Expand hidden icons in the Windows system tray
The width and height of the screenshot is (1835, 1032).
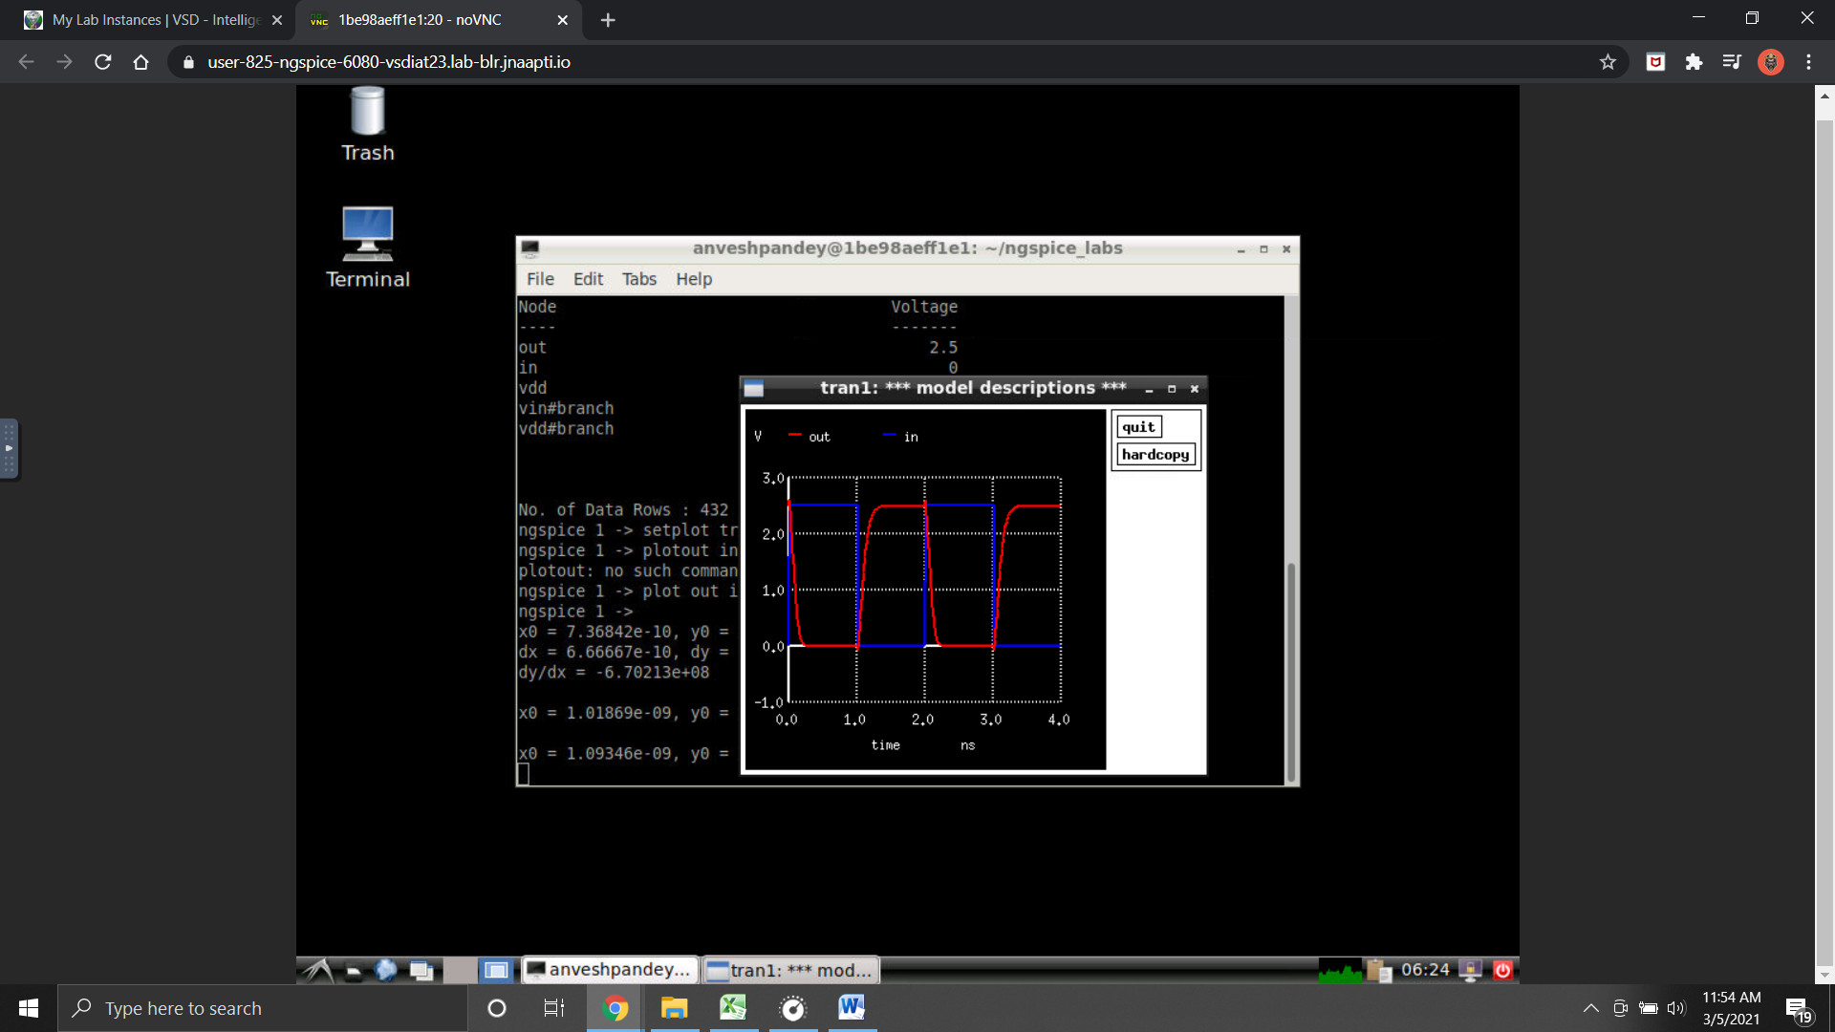click(x=1590, y=1007)
